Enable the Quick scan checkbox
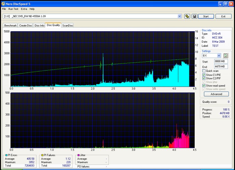Viewport: 235px width, 170px height. 204,71
